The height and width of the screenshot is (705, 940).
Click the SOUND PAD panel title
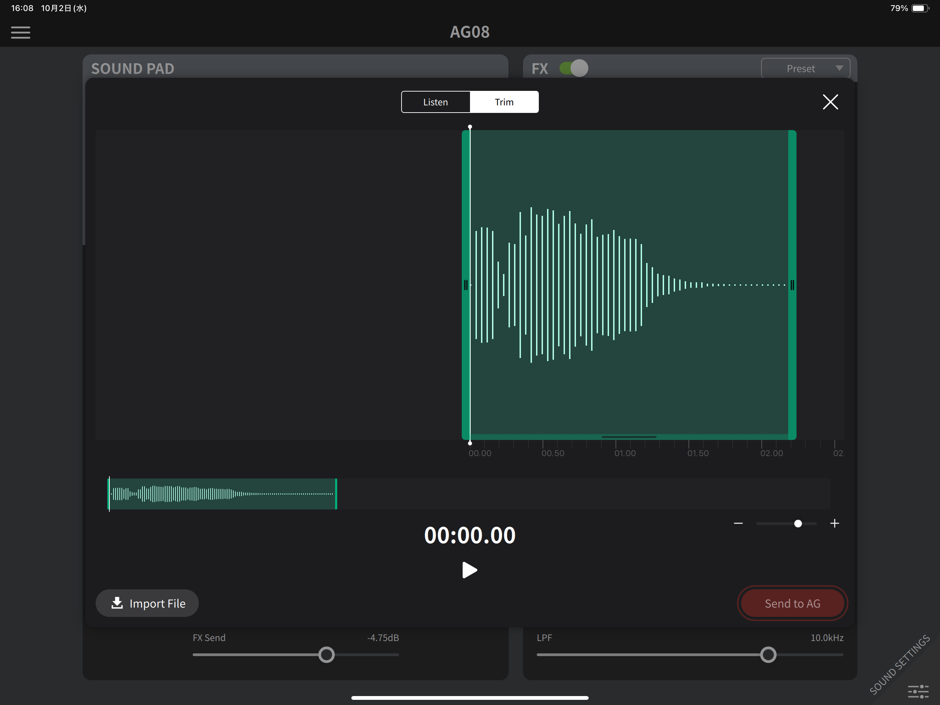tap(132, 69)
